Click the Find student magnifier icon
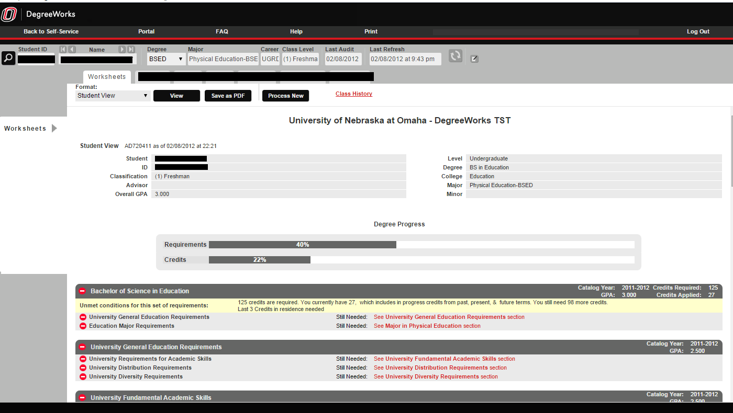The width and height of the screenshot is (733, 413). (8, 58)
